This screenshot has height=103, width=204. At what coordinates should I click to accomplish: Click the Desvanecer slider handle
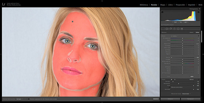pos(178,84)
